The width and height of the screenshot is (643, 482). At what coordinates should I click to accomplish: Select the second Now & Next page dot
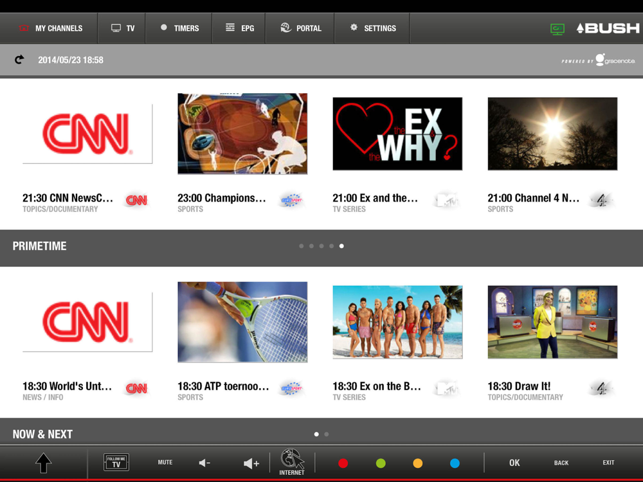[327, 434]
